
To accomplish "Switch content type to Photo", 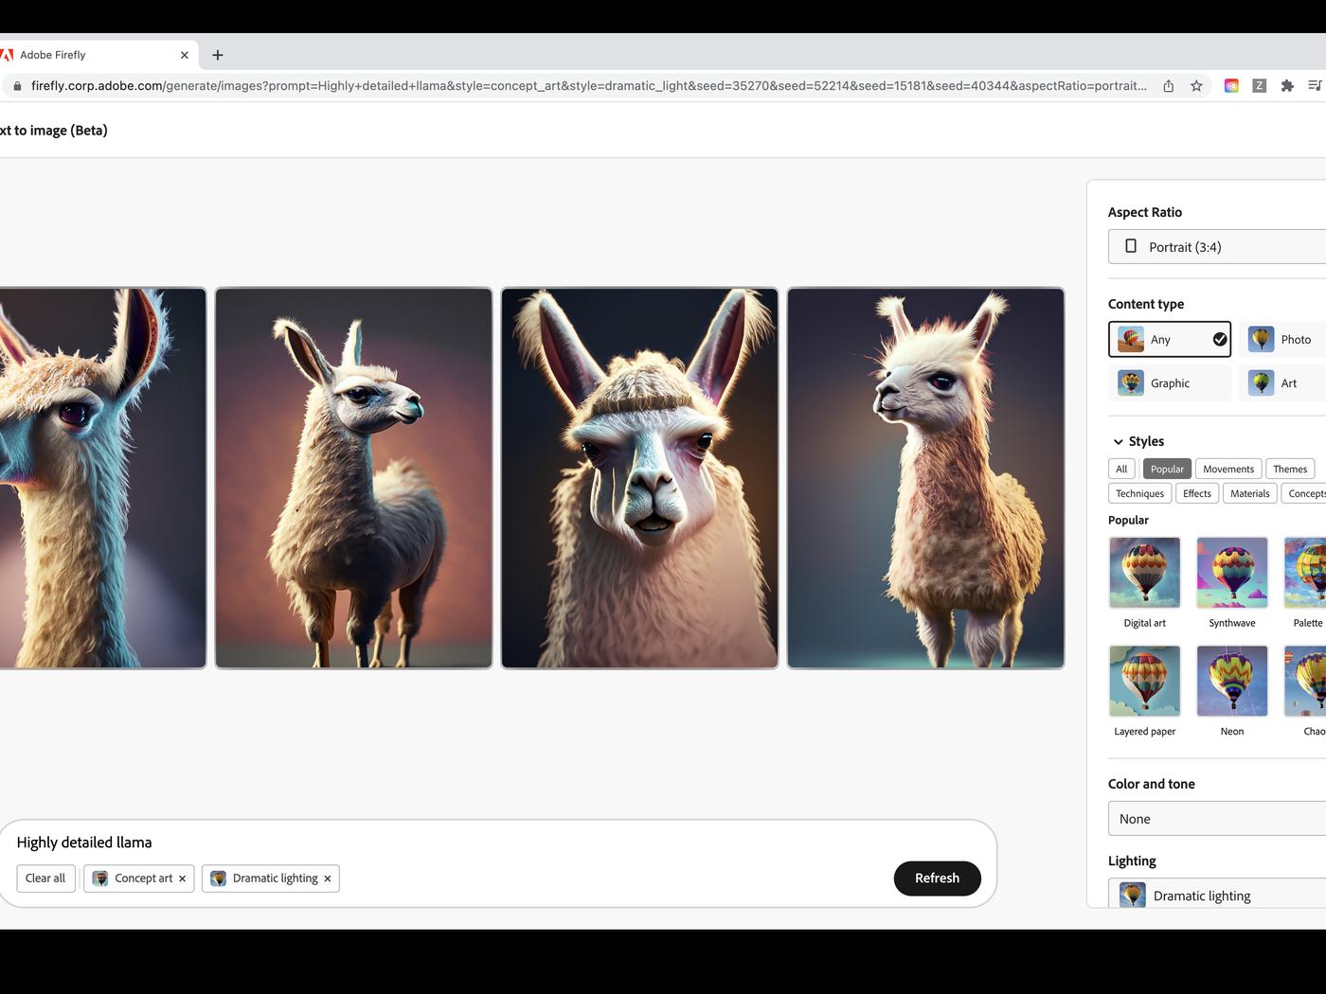I will click(1283, 340).
